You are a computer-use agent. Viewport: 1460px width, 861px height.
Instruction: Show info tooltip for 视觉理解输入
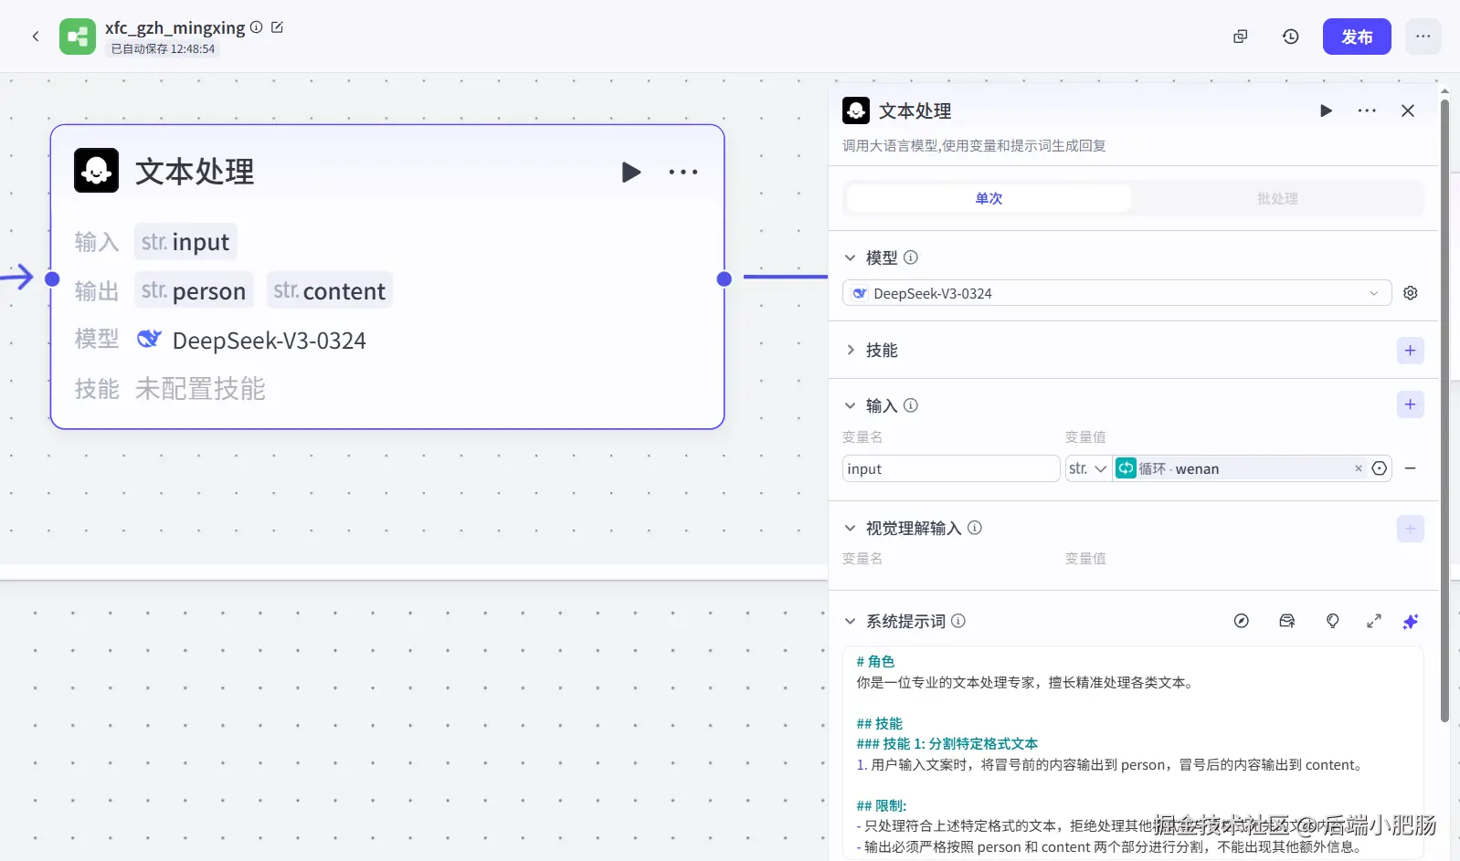pos(975,528)
